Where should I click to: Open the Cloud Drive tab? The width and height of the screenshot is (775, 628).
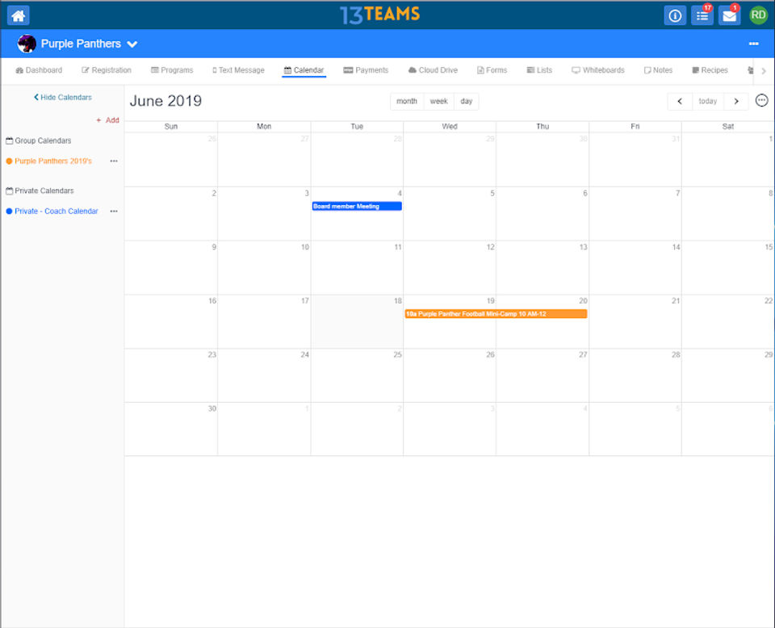(433, 70)
